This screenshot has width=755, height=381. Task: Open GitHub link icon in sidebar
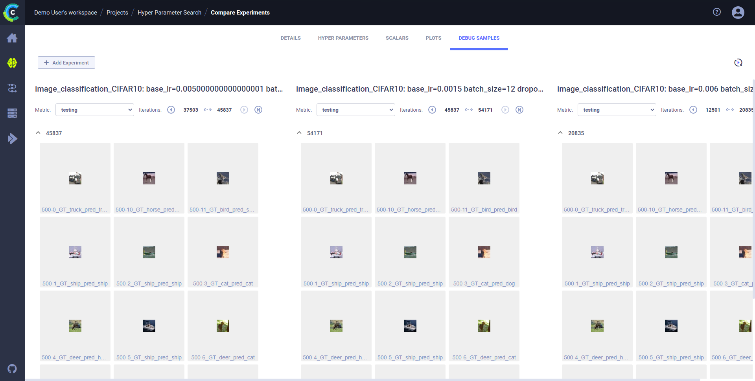pyautogui.click(x=12, y=369)
